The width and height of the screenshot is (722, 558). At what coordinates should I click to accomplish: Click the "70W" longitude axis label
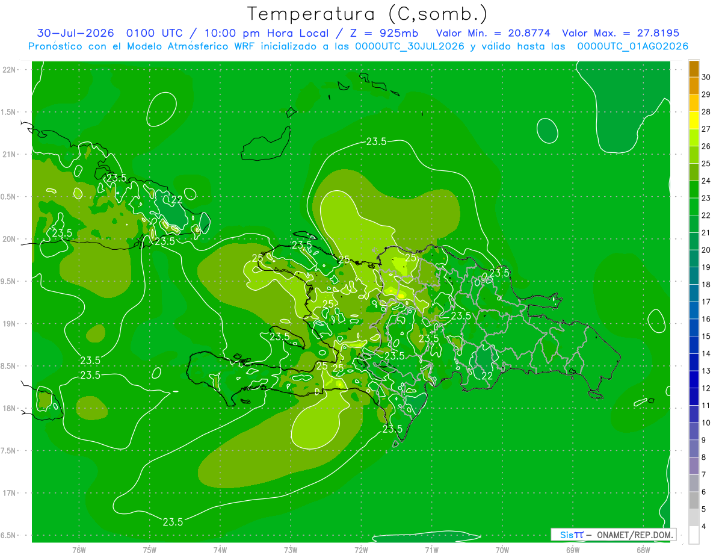click(502, 550)
